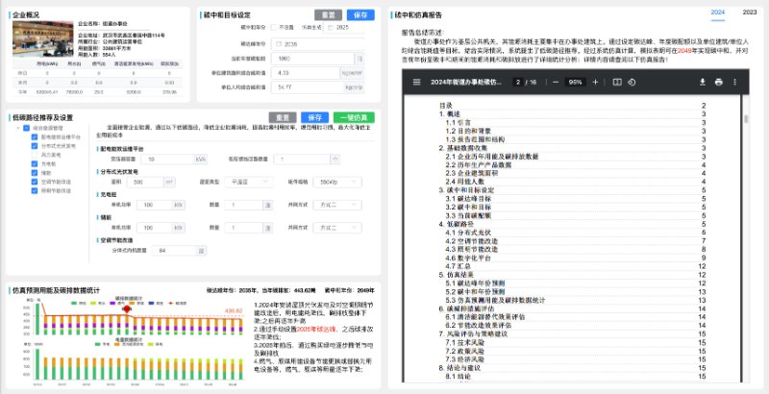Click '4.6 数字化平台' entry in contents
Screen dimensions: 769x394
click(468, 258)
